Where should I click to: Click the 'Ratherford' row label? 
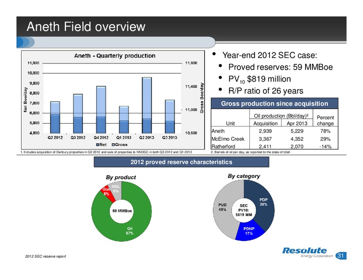(x=223, y=146)
